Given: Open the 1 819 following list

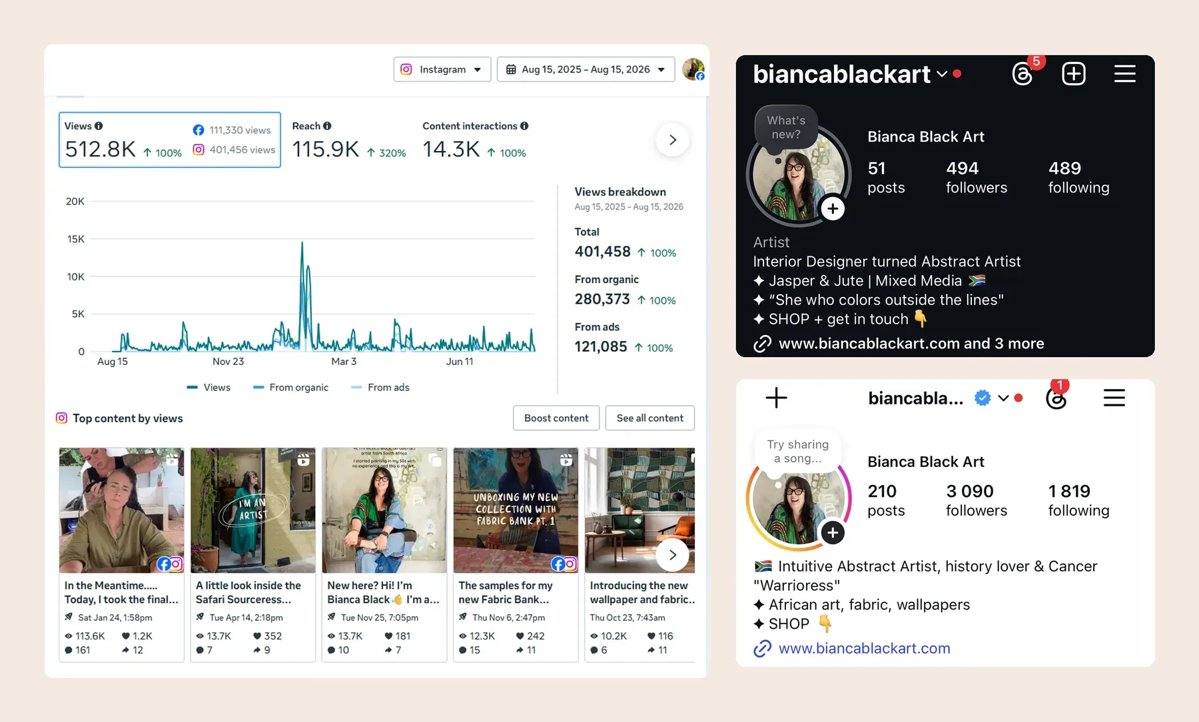Looking at the screenshot, I should [x=1078, y=500].
